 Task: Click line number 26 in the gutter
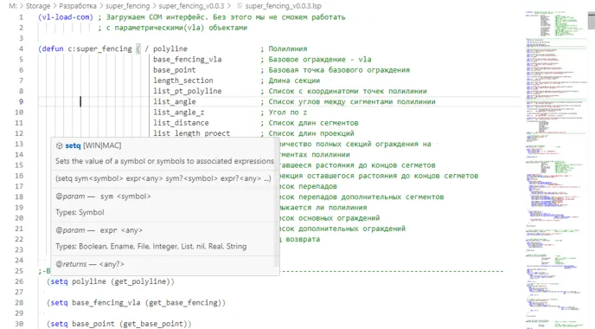19,281
